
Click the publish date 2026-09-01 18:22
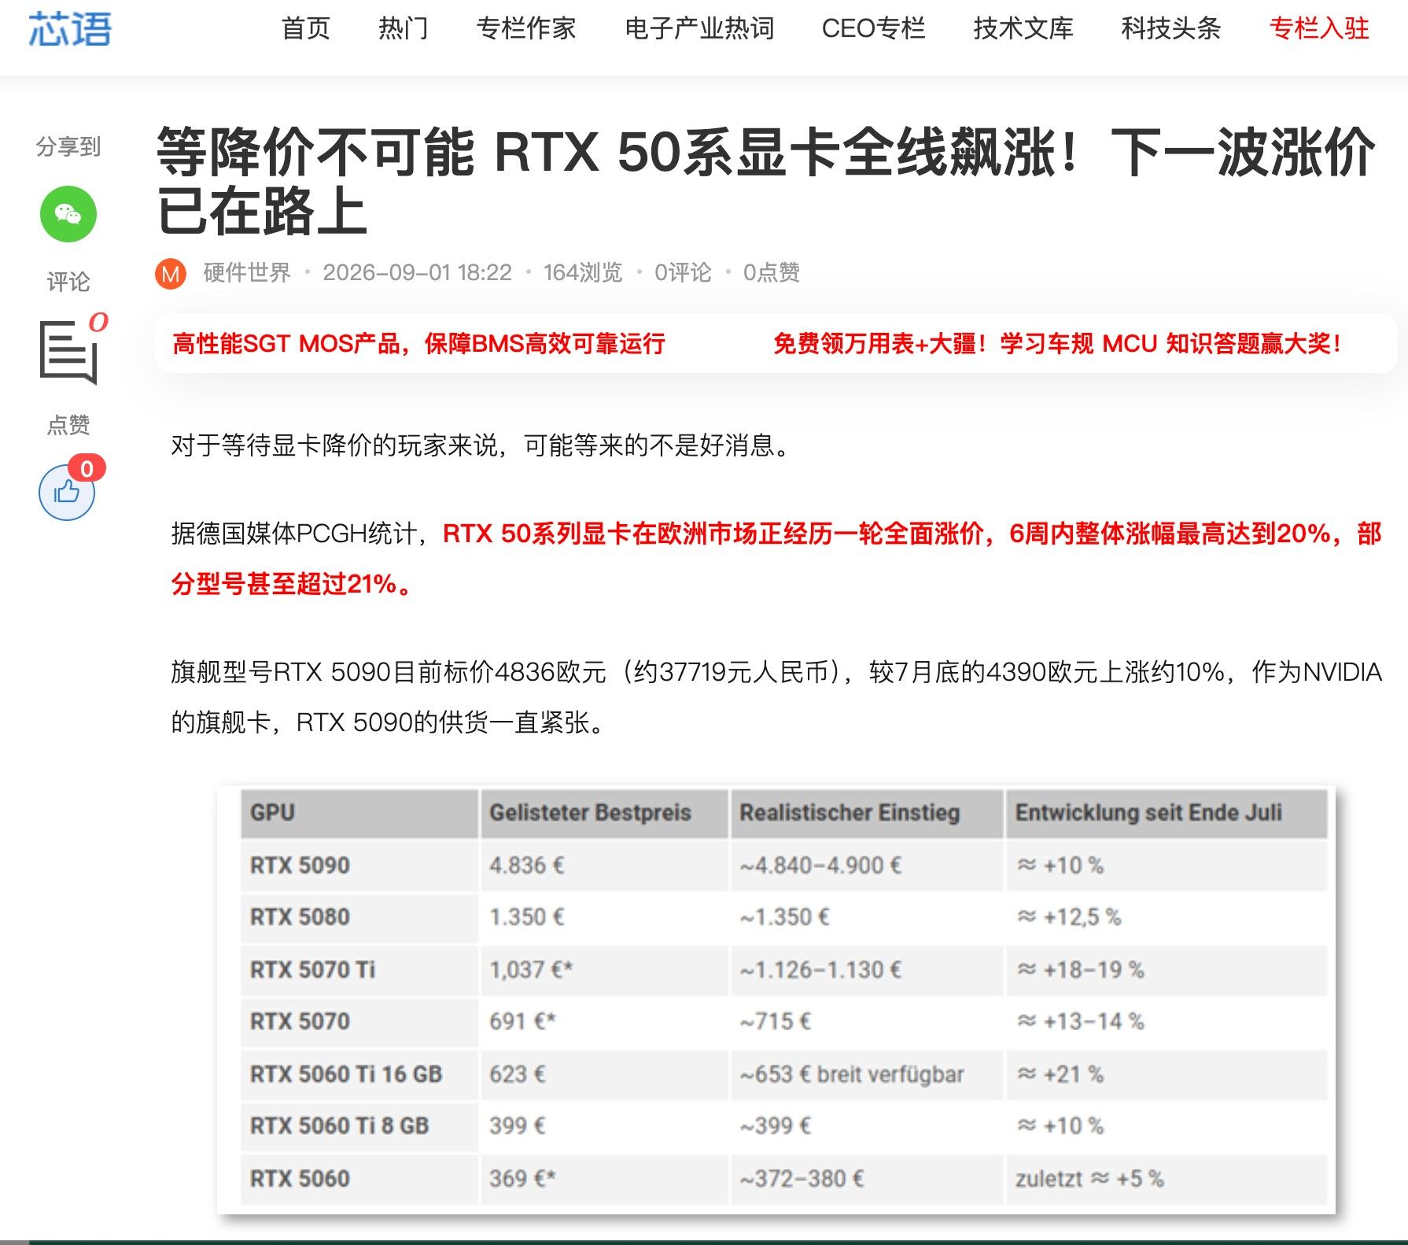(417, 272)
